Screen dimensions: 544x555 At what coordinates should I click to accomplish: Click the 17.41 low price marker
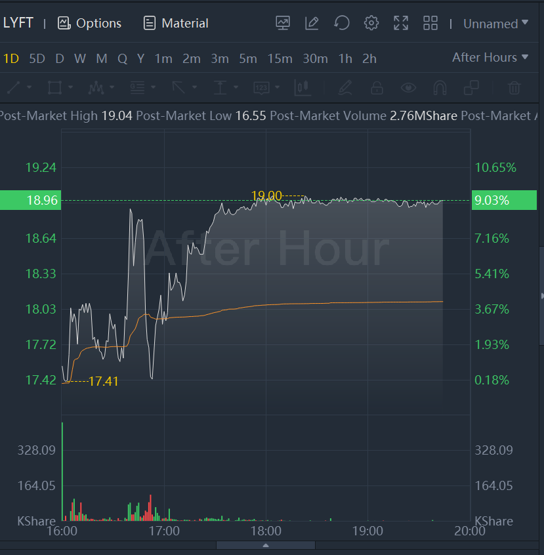[x=103, y=381]
